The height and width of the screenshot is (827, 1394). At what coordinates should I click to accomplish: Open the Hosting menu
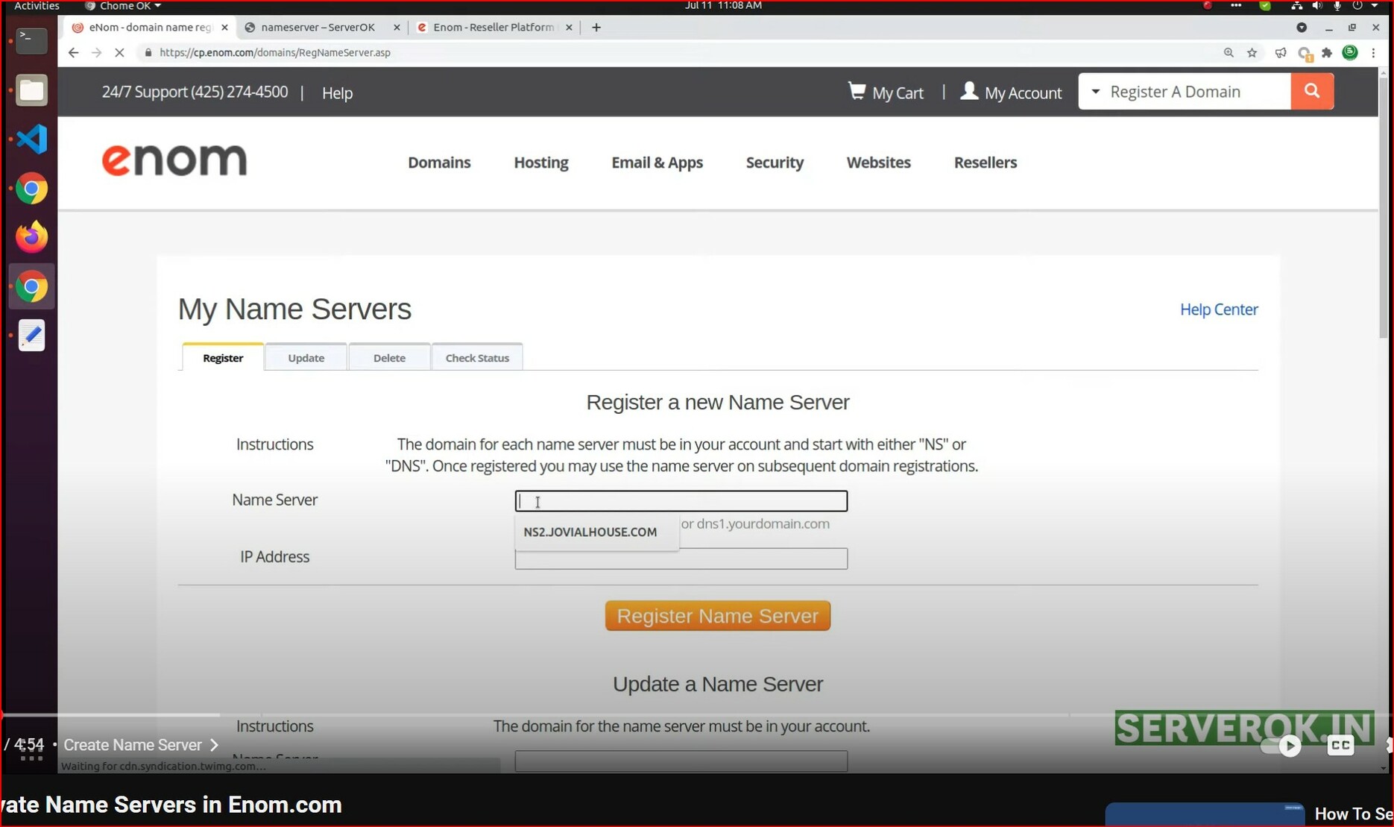[x=540, y=162]
